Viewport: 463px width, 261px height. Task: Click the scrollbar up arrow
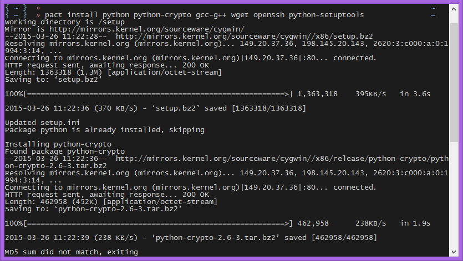pyautogui.click(x=454, y=8)
